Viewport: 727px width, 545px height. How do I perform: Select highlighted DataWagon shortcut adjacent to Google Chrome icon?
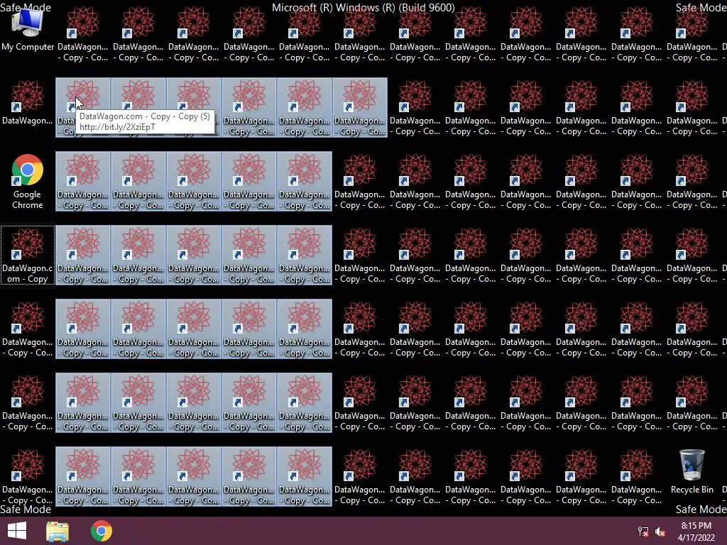click(83, 181)
